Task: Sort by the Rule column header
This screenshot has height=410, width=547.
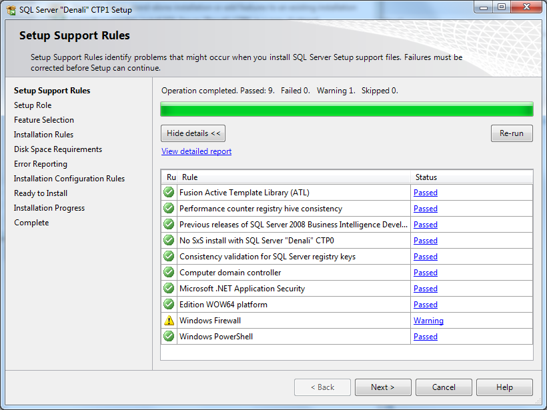Action: click(x=294, y=177)
